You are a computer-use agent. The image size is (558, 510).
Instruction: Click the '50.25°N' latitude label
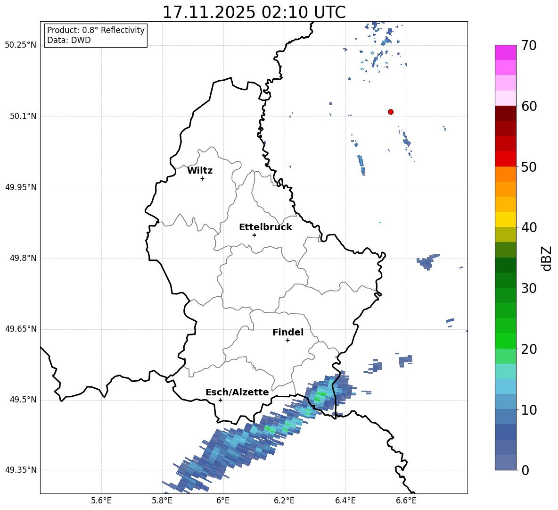(21, 45)
